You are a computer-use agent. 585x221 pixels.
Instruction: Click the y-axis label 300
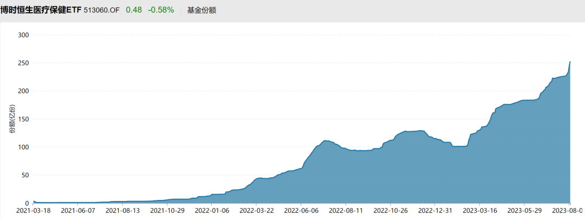[24, 35]
